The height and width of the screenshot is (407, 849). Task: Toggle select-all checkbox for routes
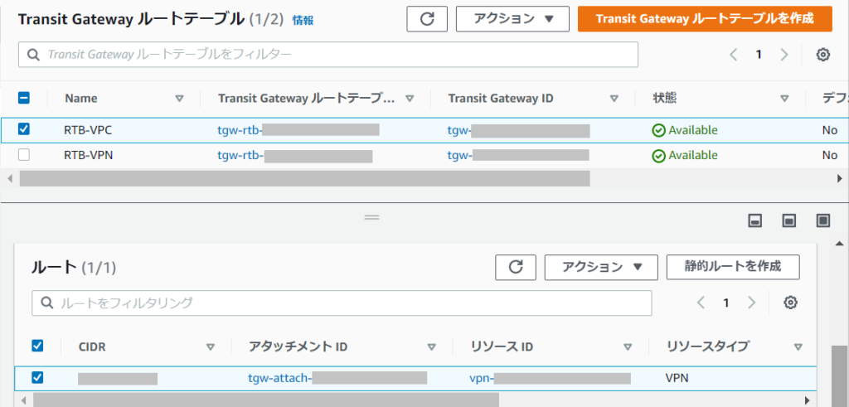point(37,346)
